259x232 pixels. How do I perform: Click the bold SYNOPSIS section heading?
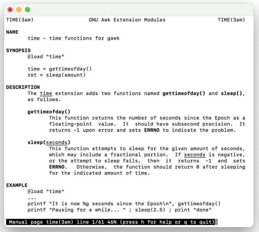[x=18, y=50]
